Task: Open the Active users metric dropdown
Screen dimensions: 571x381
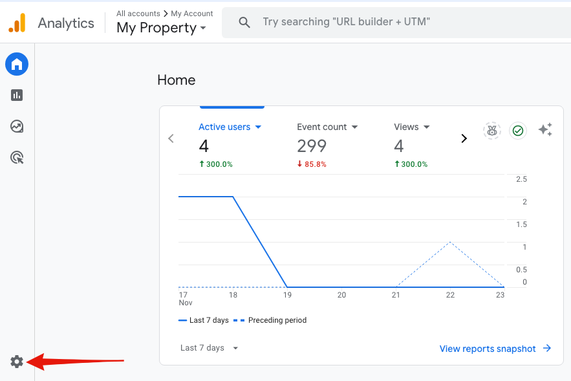Action: point(230,127)
